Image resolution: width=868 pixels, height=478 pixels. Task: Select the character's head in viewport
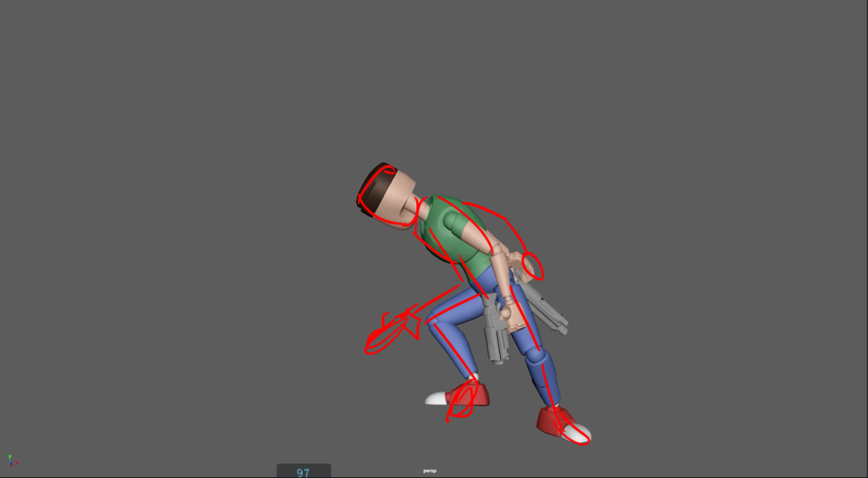tap(386, 195)
